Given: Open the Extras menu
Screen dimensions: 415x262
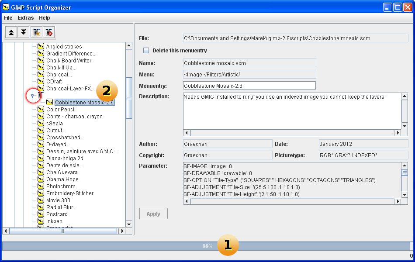Looking at the screenshot, I should point(26,18).
